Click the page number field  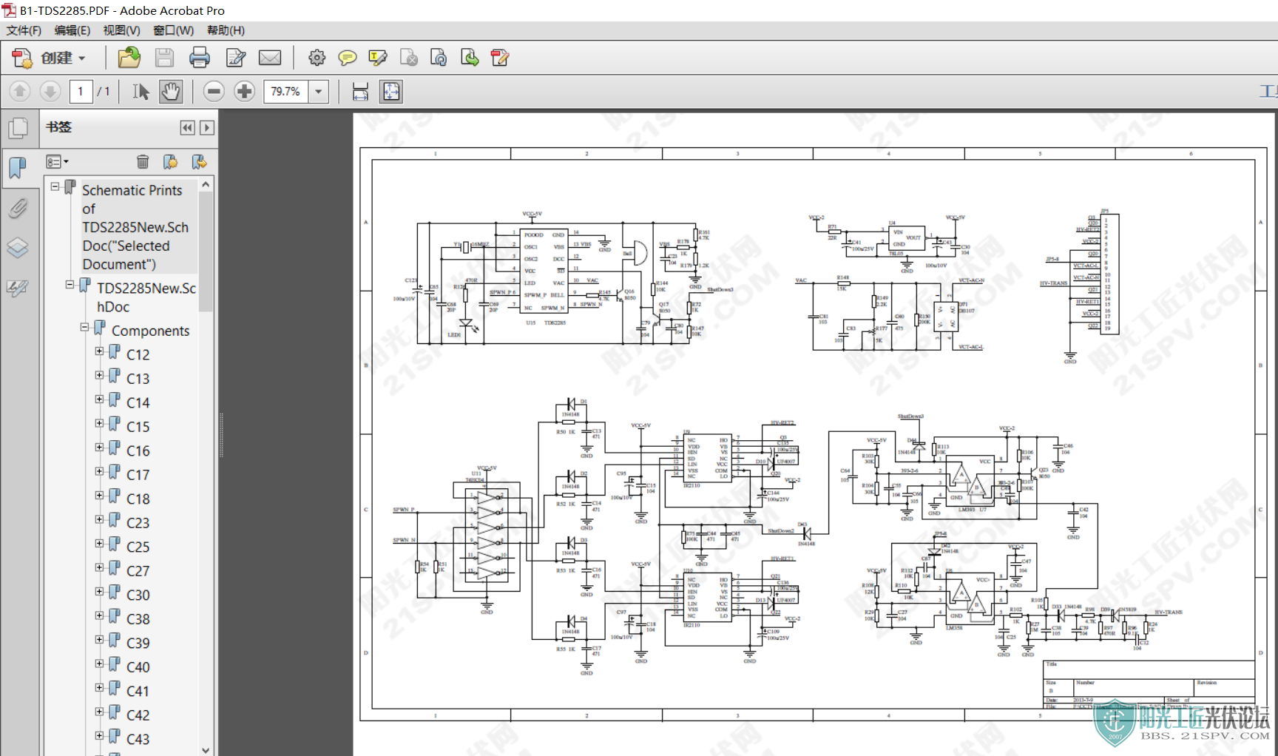click(x=81, y=91)
